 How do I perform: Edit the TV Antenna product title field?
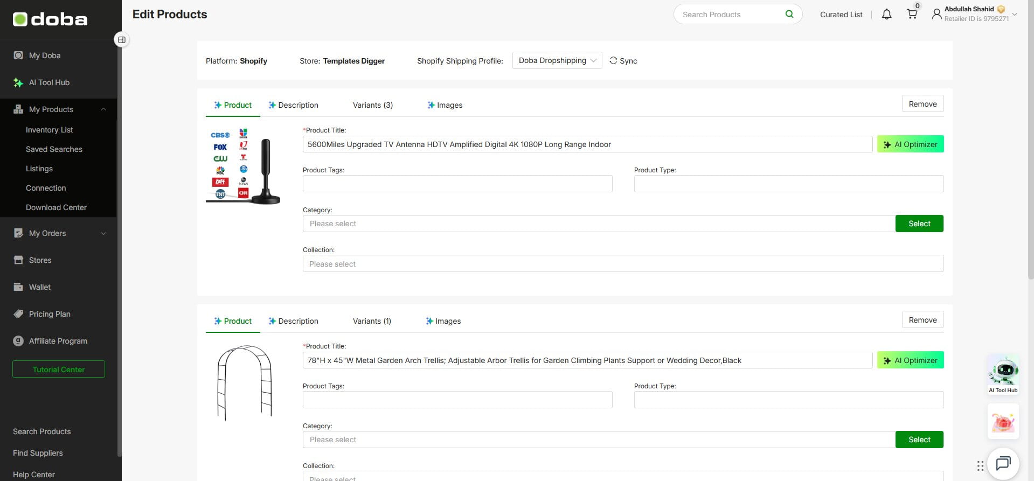click(587, 144)
